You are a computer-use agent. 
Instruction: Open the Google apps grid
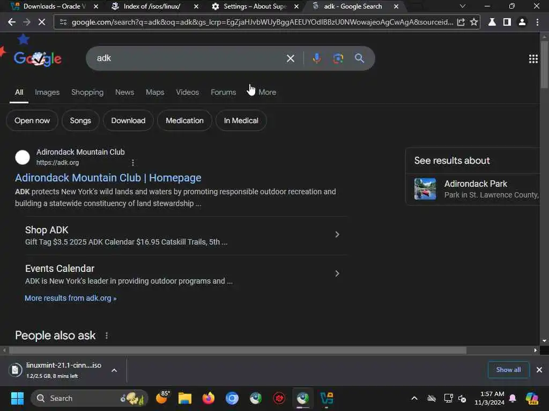coord(533,59)
